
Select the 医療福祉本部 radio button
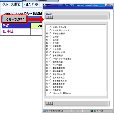point(50,52)
